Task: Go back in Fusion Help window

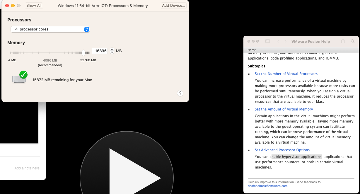Action: coord(278,42)
